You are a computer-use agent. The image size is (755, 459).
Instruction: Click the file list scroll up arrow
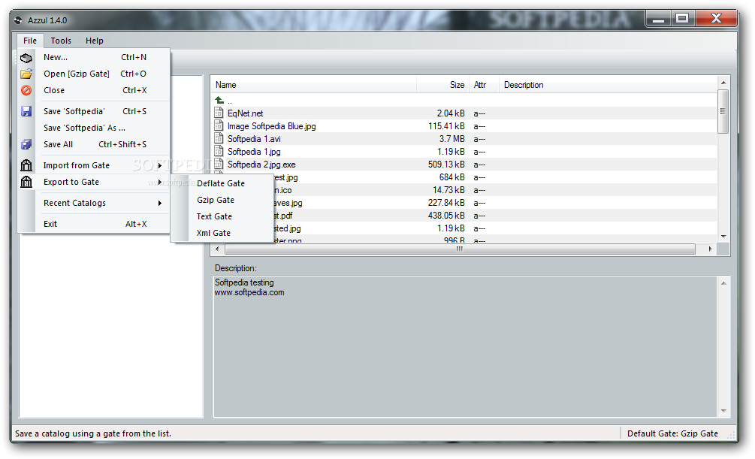tap(723, 83)
